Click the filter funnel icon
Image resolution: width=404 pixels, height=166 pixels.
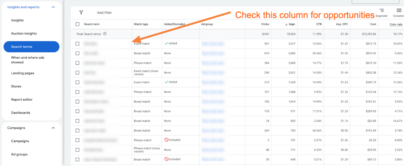click(81, 12)
